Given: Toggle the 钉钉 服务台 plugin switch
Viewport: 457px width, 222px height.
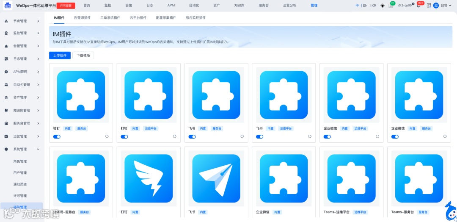Looking at the screenshot, I should [x=57, y=136].
